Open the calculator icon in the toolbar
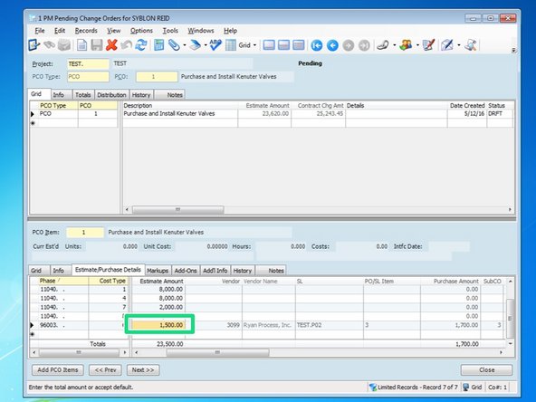This screenshot has height=402, width=536. click(x=158, y=44)
